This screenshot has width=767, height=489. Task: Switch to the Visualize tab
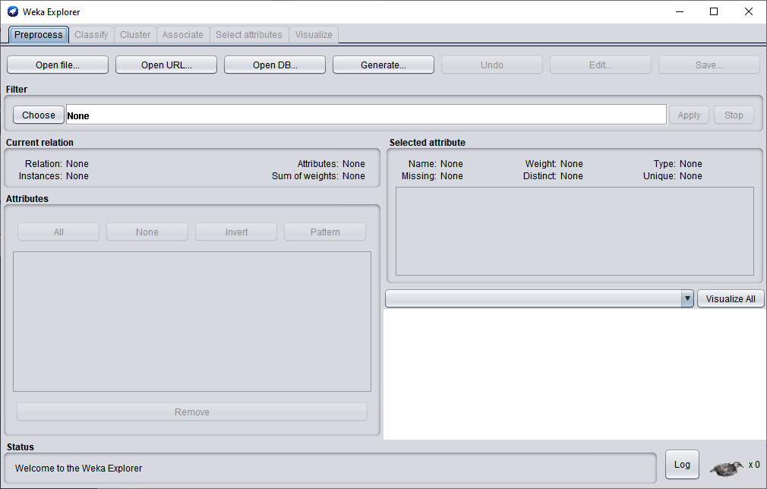click(x=314, y=35)
